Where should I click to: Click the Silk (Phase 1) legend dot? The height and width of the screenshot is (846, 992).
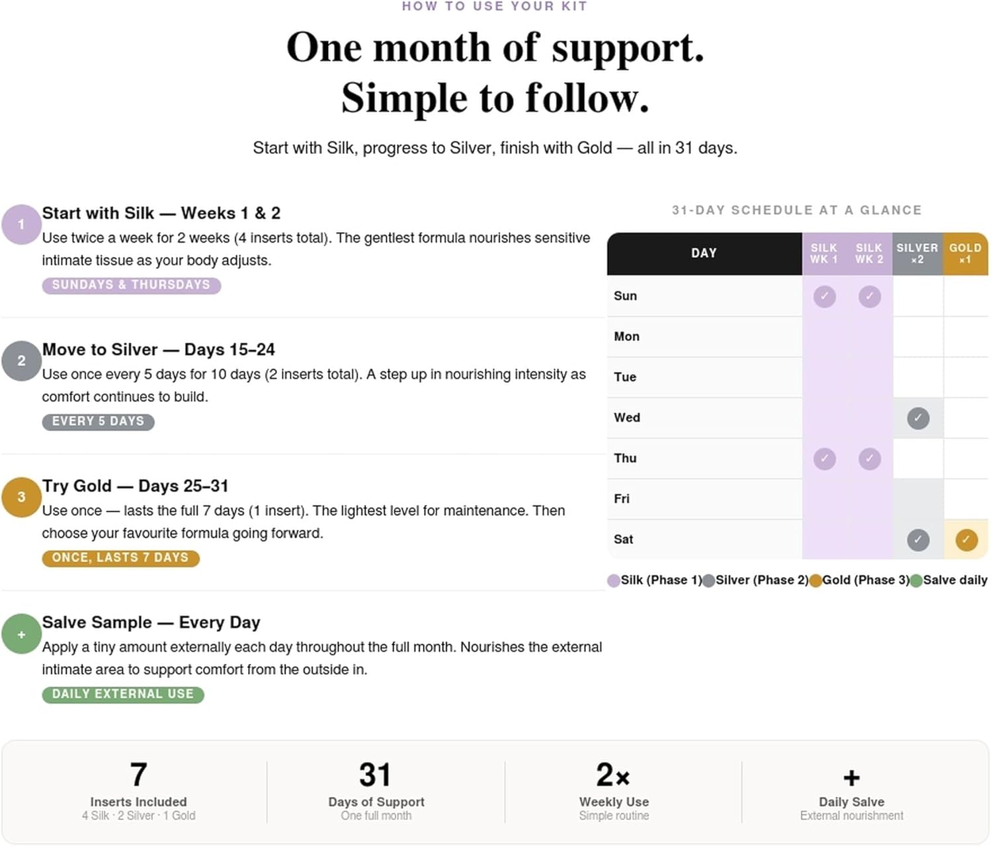click(x=614, y=580)
